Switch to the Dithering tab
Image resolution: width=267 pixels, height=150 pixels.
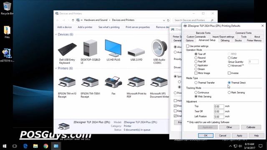click(x=225, y=40)
